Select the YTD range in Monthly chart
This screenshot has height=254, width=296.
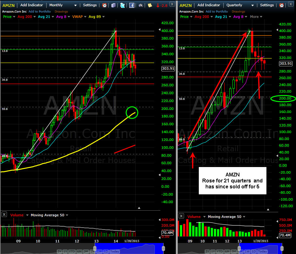pyautogui.click(x=72, y=251)
